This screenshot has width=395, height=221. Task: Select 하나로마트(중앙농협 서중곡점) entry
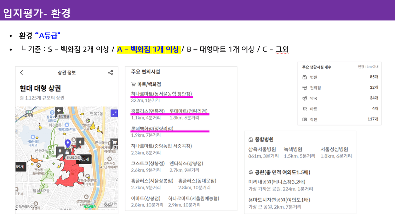click(161, 146)
